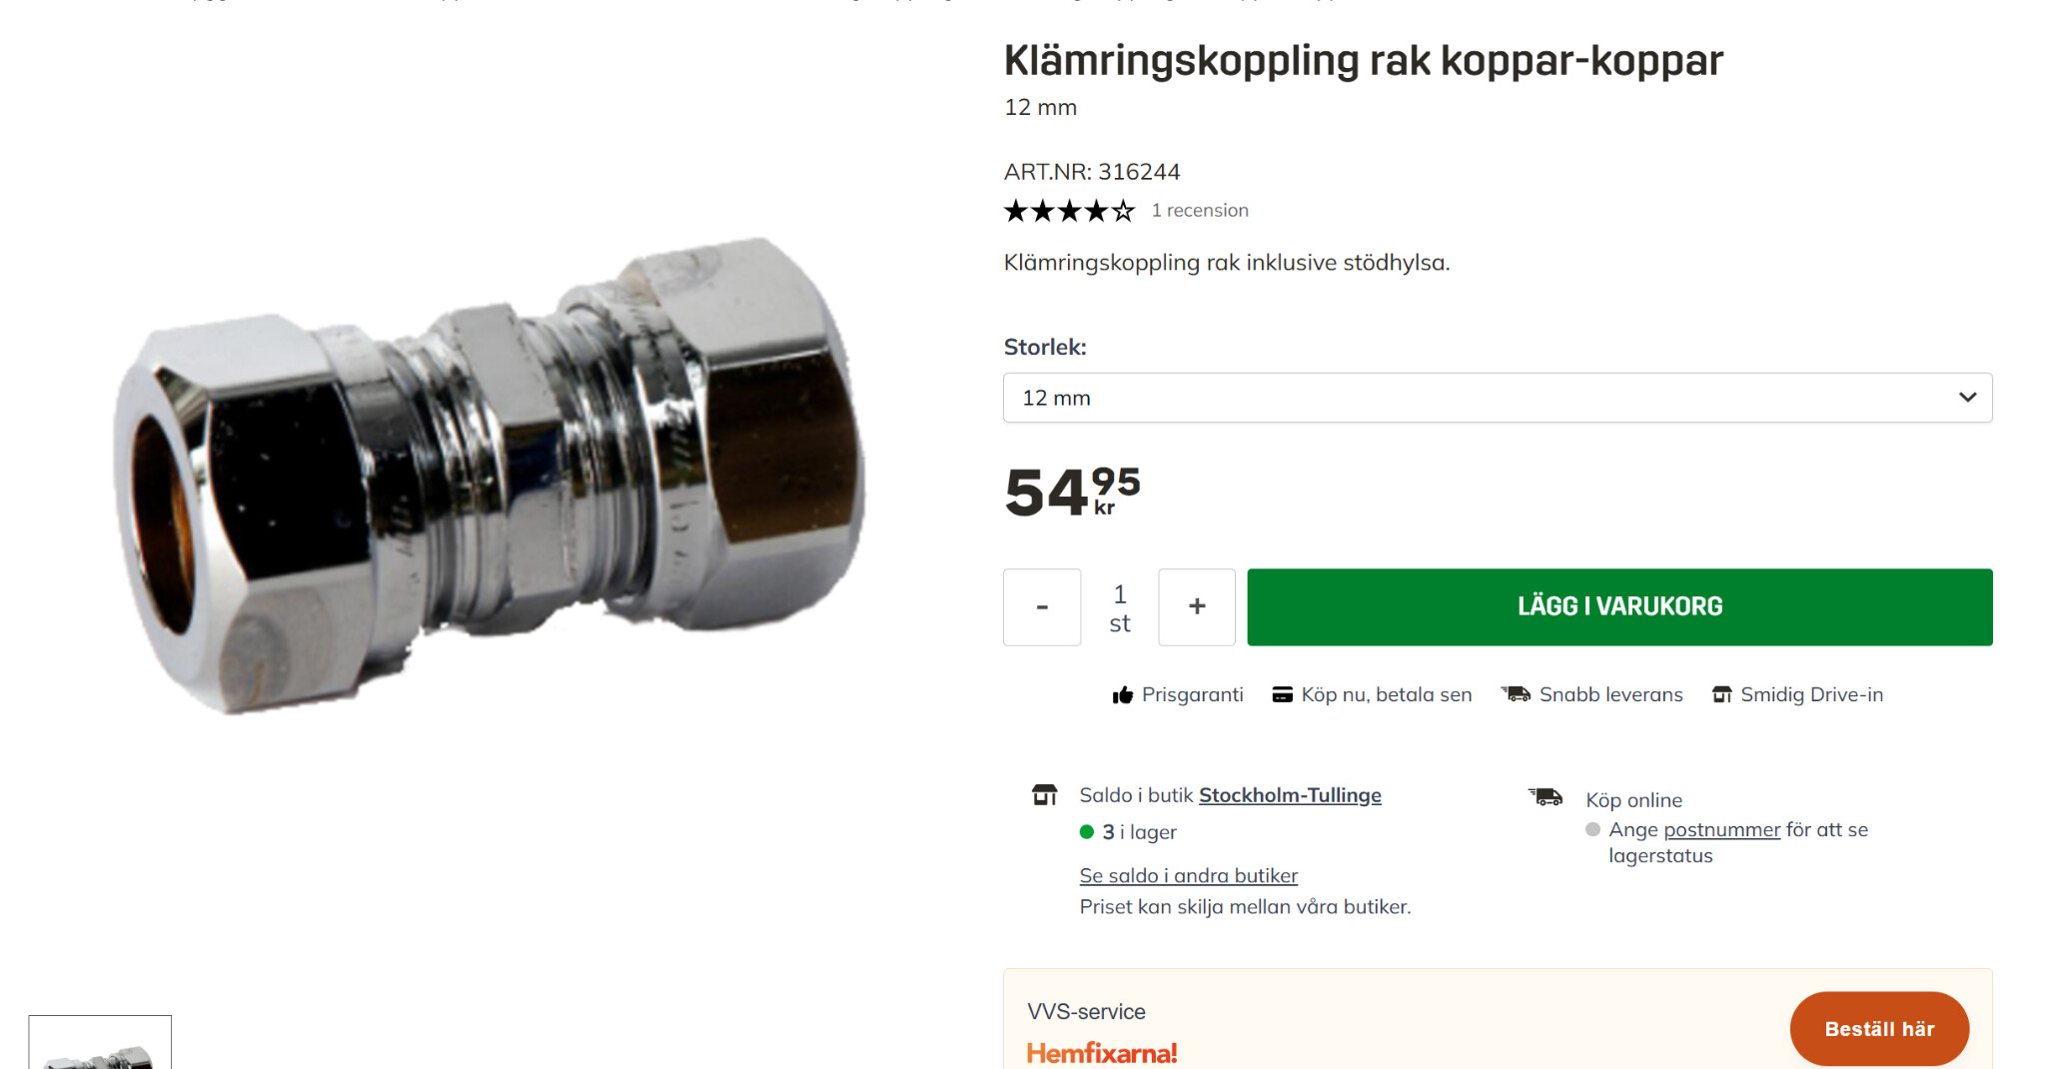Click the Snabb leverans truck icon

click(1516, 694)
